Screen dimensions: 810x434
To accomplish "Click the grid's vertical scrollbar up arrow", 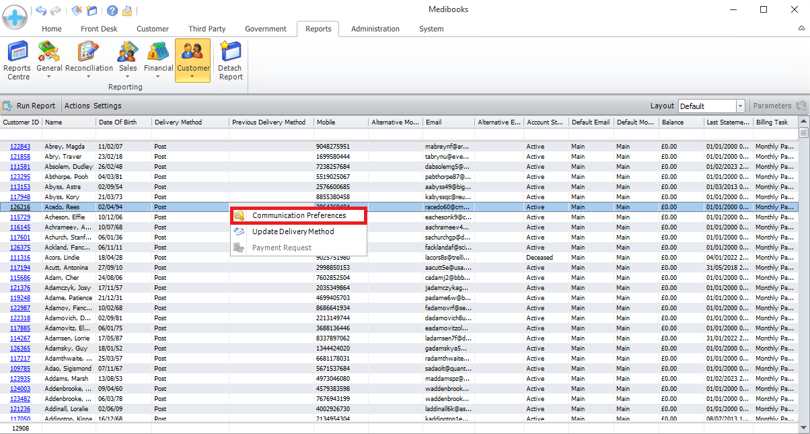I will tap(803, 122).
